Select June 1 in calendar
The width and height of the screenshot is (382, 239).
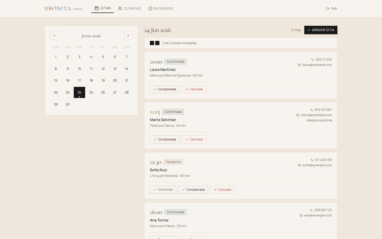click(x=56, y=57)
